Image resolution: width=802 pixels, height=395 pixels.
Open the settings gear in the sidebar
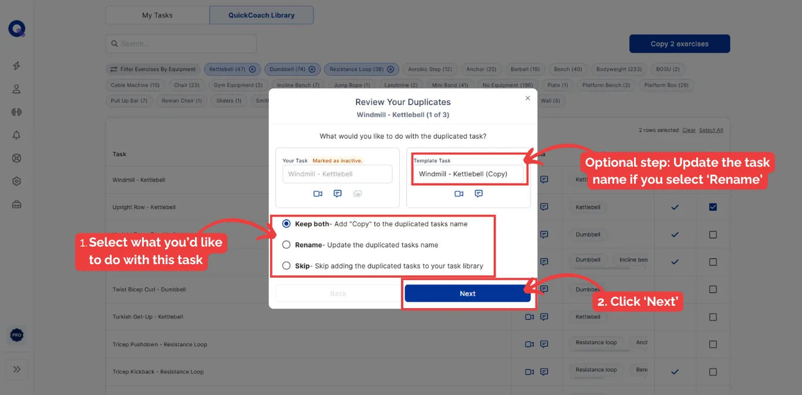(16, 181)
